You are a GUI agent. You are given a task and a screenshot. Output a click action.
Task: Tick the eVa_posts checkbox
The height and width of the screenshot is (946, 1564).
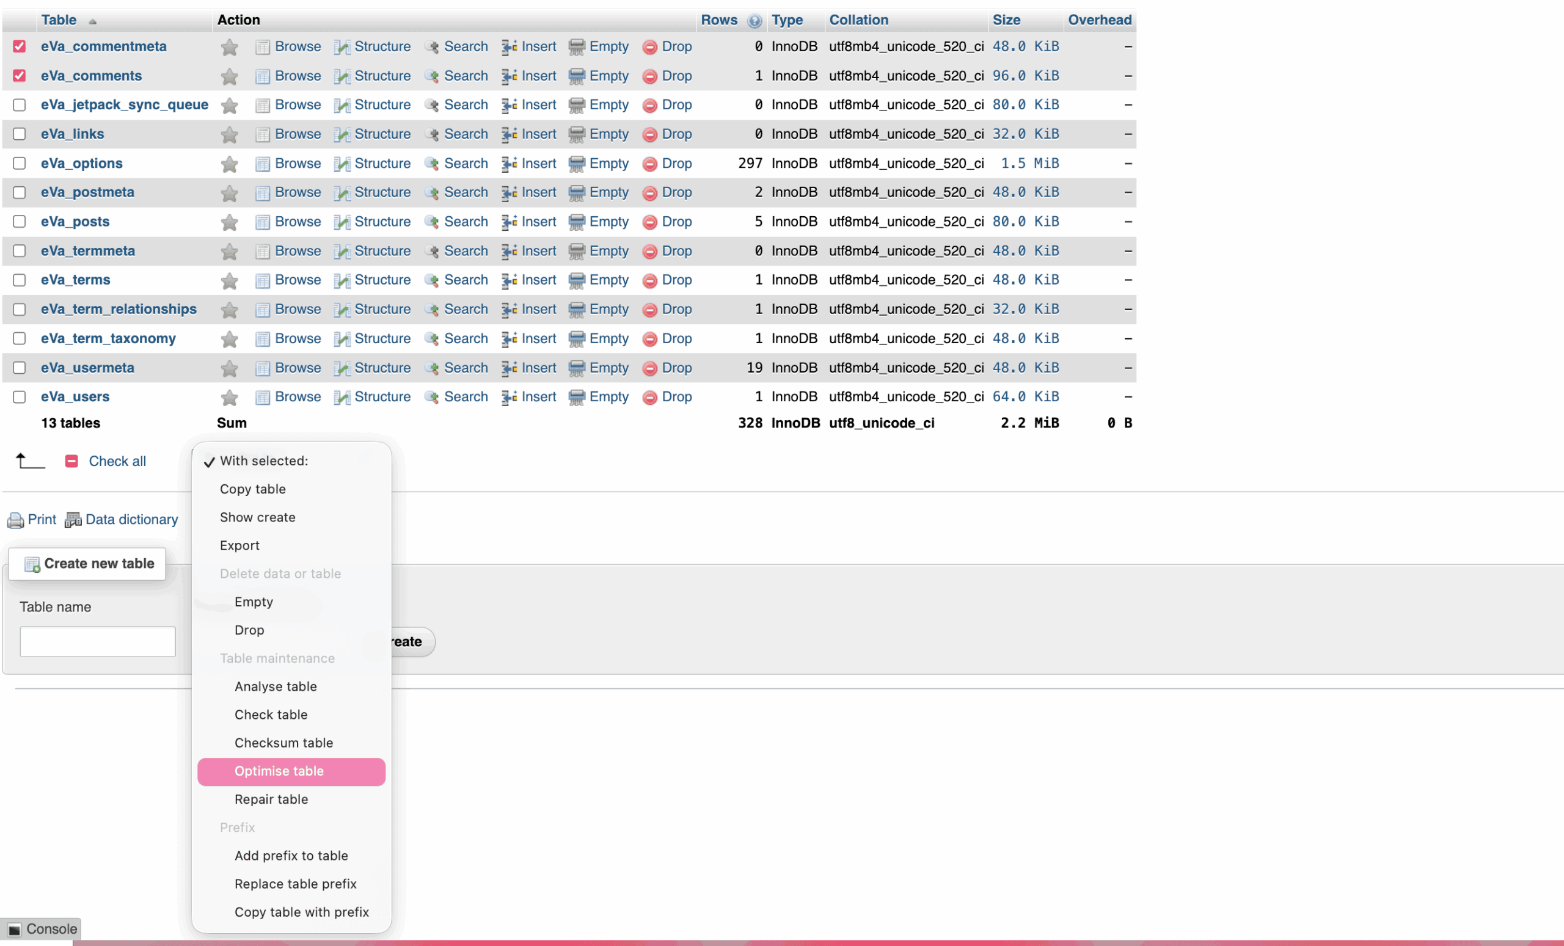[x=20, y=222]
